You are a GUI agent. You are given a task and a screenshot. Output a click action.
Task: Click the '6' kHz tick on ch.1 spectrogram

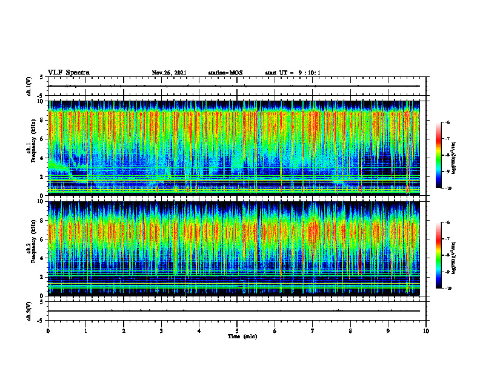[42, 139]
